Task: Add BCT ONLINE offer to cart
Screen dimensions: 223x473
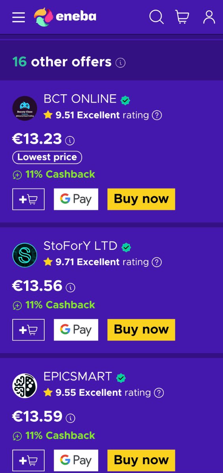Action: point(28,199)
